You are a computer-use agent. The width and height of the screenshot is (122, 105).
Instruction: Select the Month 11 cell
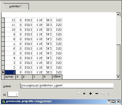coord(10,25)
